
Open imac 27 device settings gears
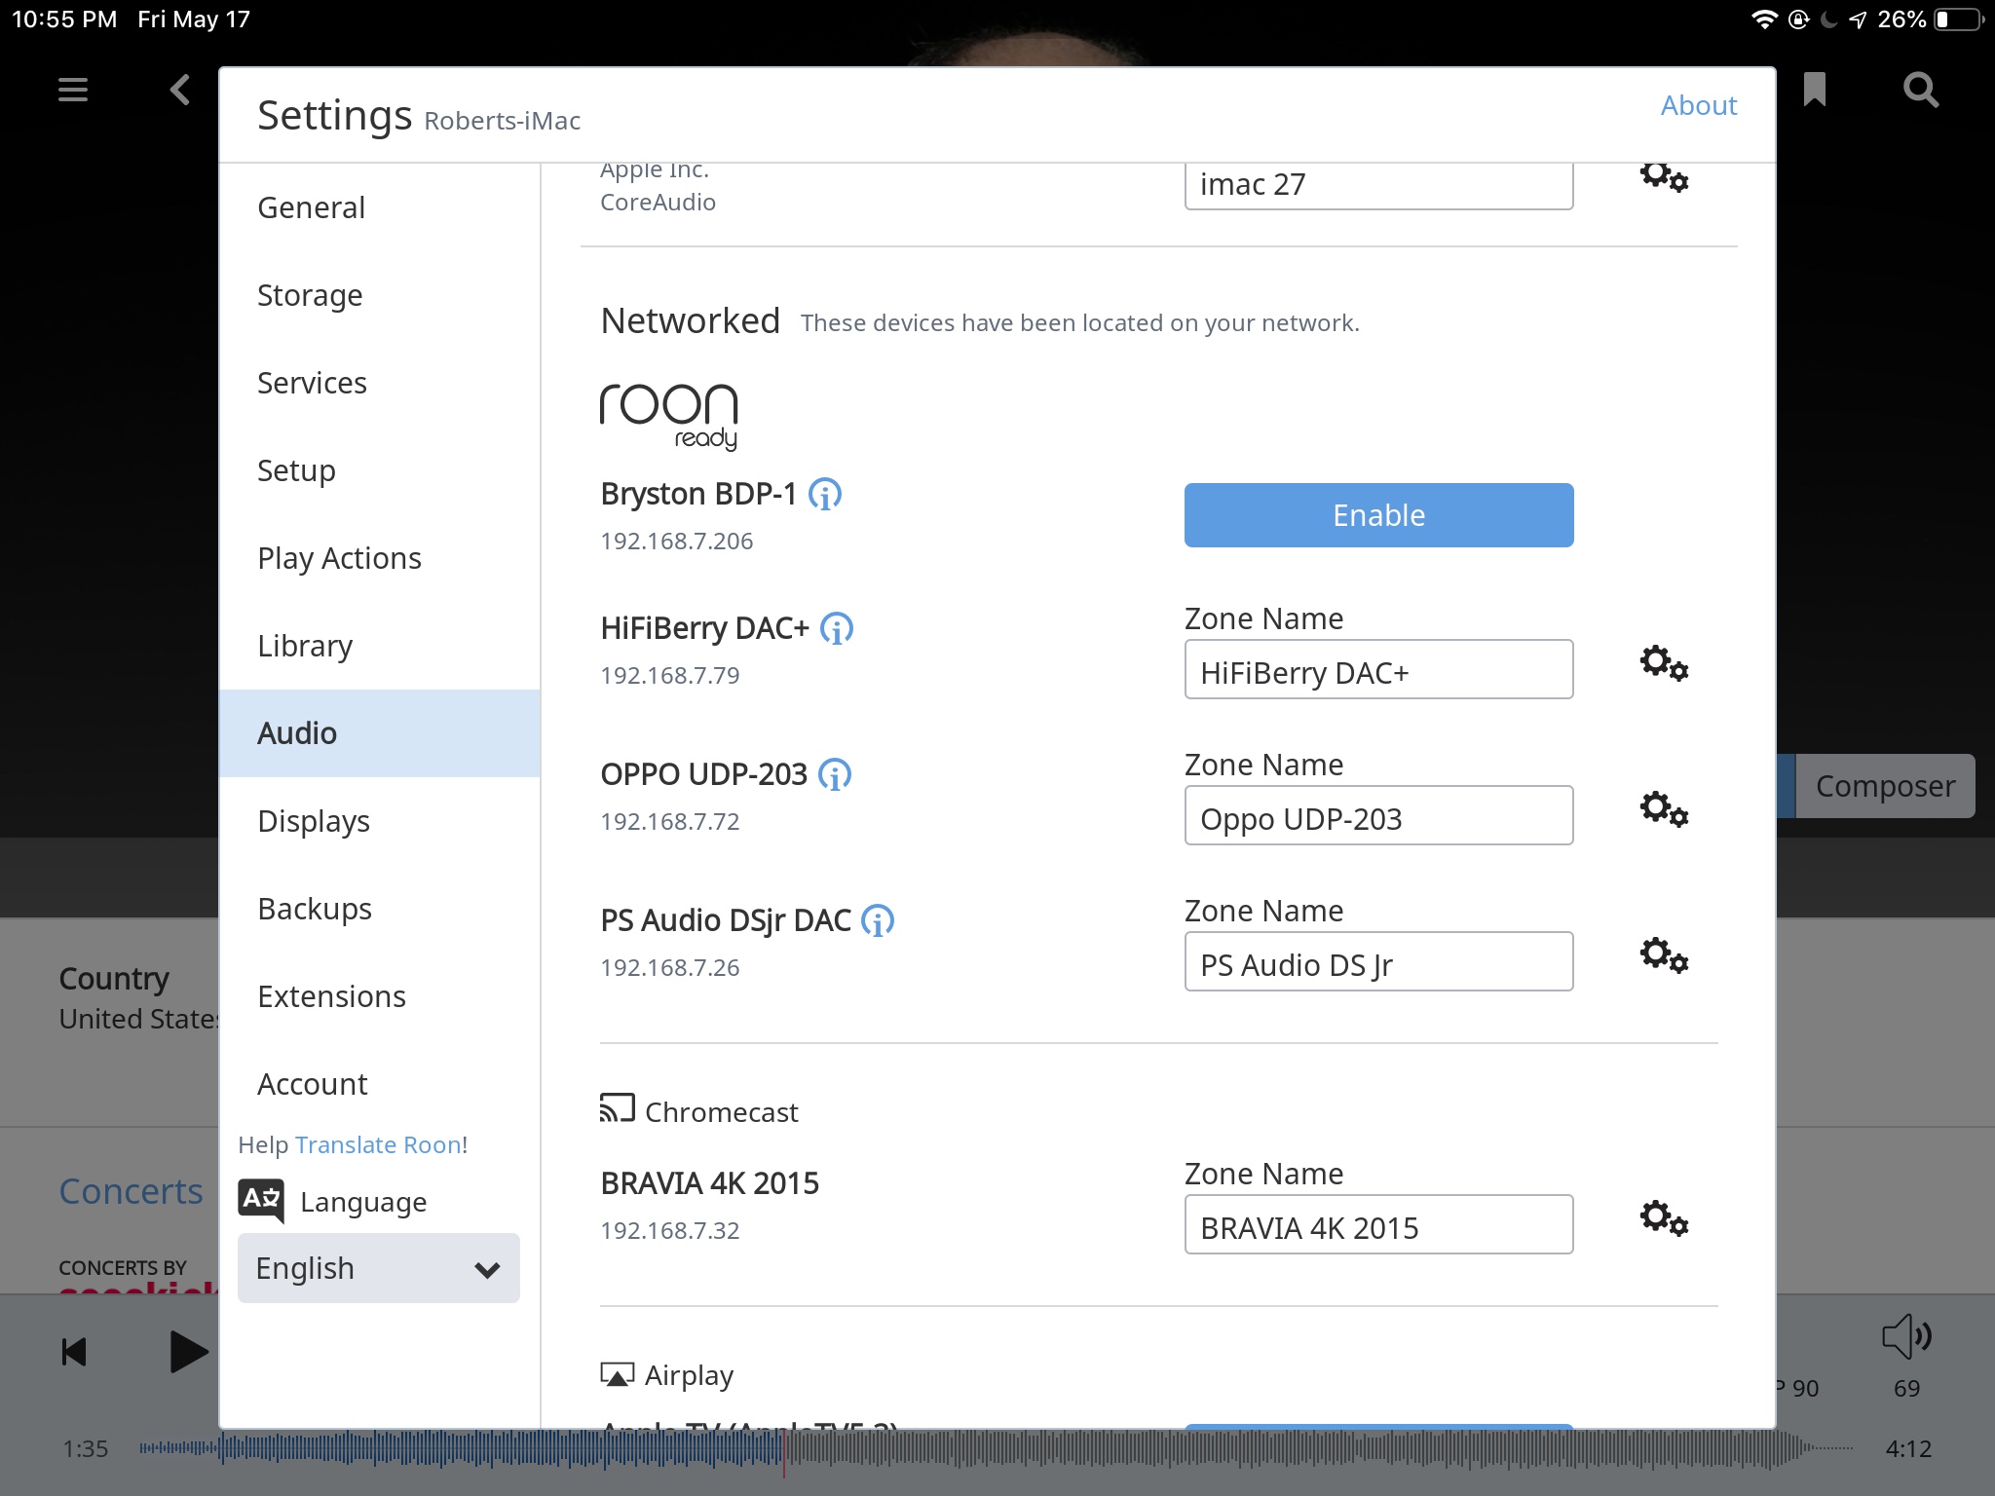(1664, 177)
